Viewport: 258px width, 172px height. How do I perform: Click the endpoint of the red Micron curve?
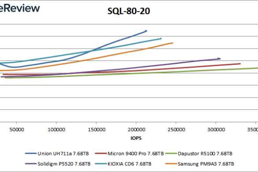point(240,64)
